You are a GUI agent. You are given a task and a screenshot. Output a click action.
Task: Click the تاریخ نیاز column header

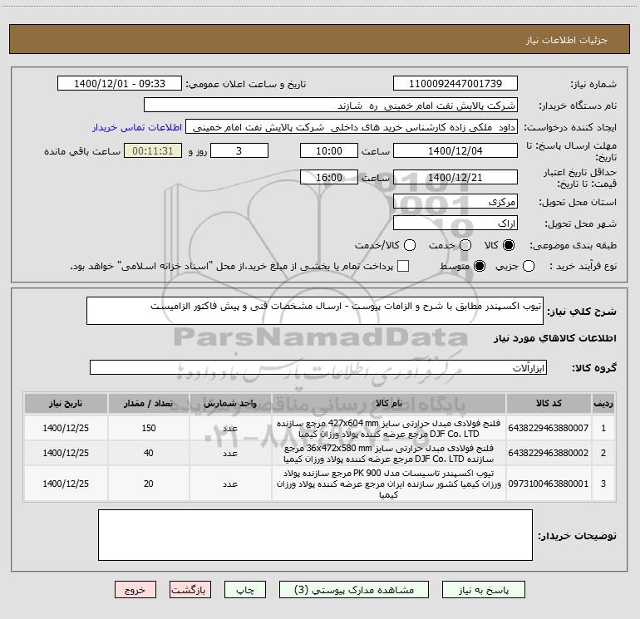tap(66, 403)
